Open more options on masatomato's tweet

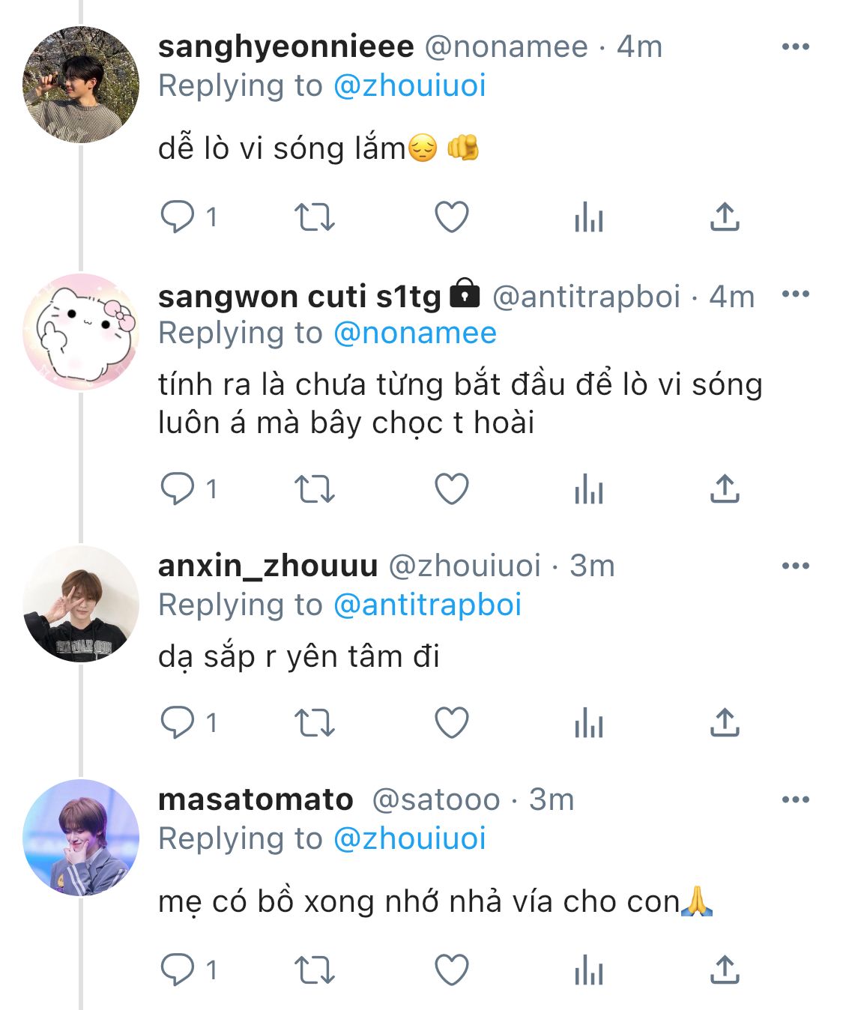795,799
